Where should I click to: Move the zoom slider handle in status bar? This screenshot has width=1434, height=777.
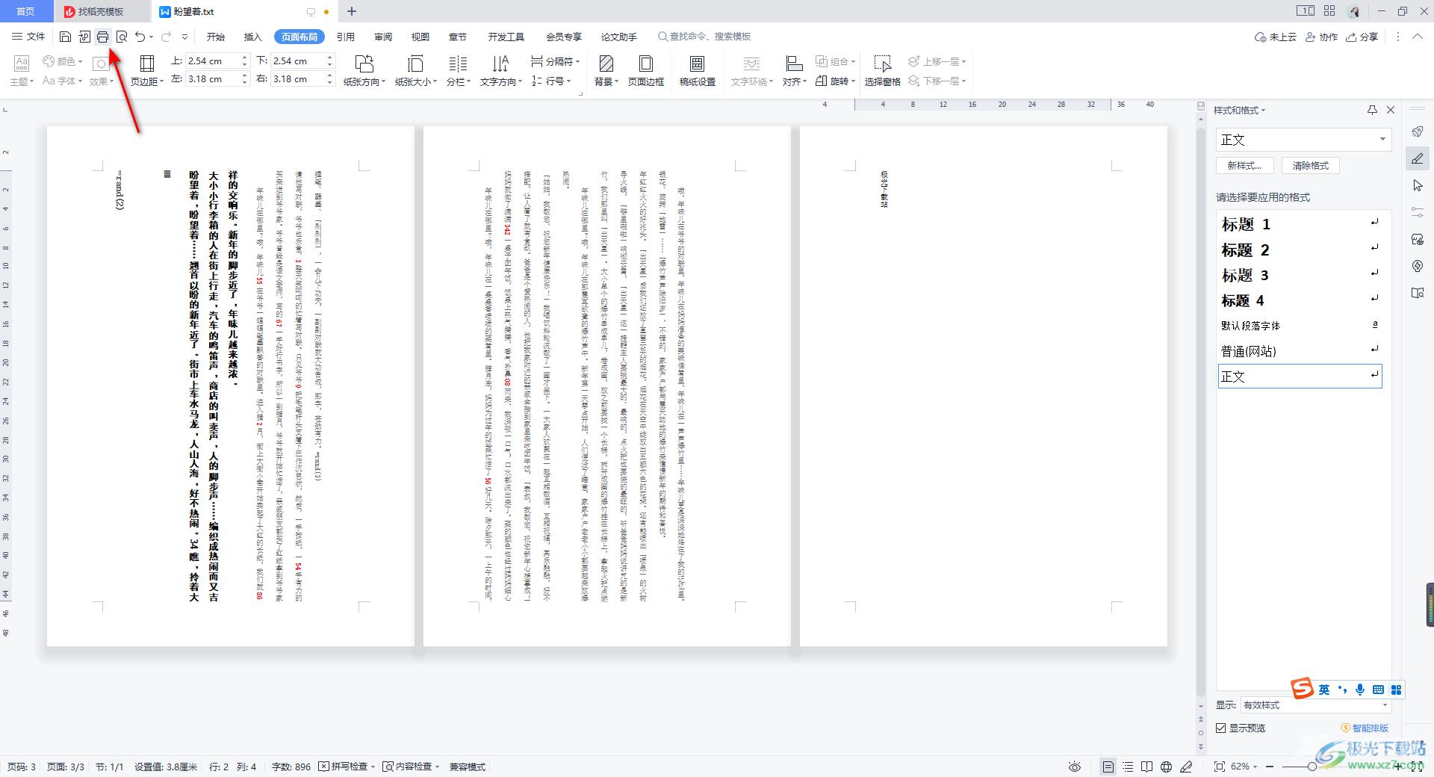click(1312, 767)
